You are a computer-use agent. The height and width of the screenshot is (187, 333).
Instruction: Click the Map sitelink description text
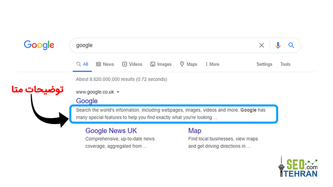click(x=223, y=142)
